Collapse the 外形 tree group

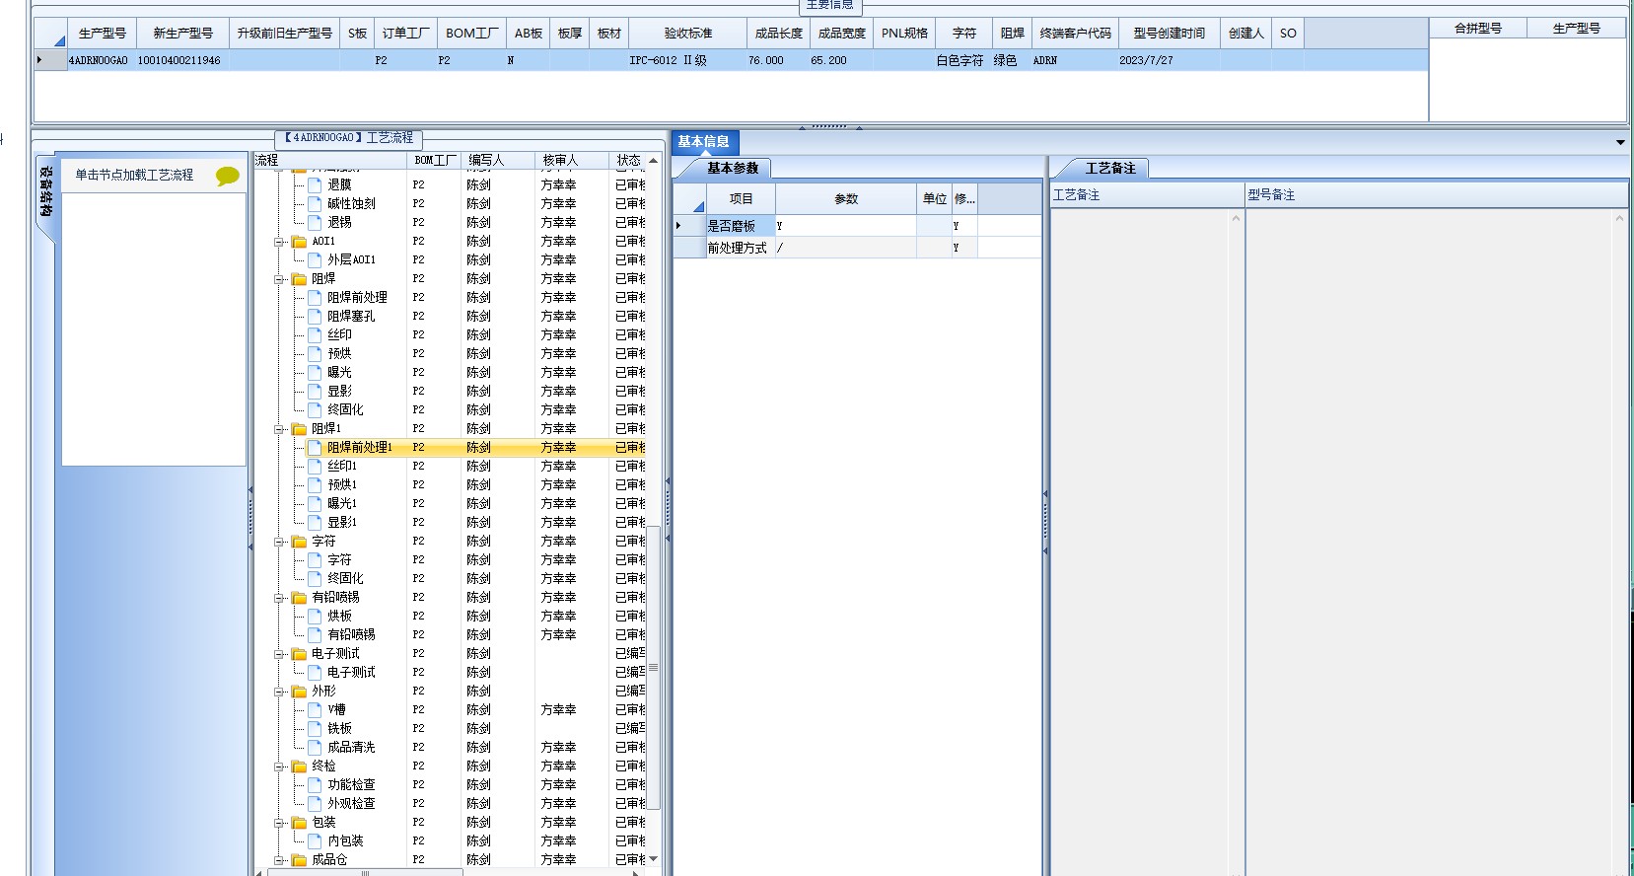[x=279, y=692]
